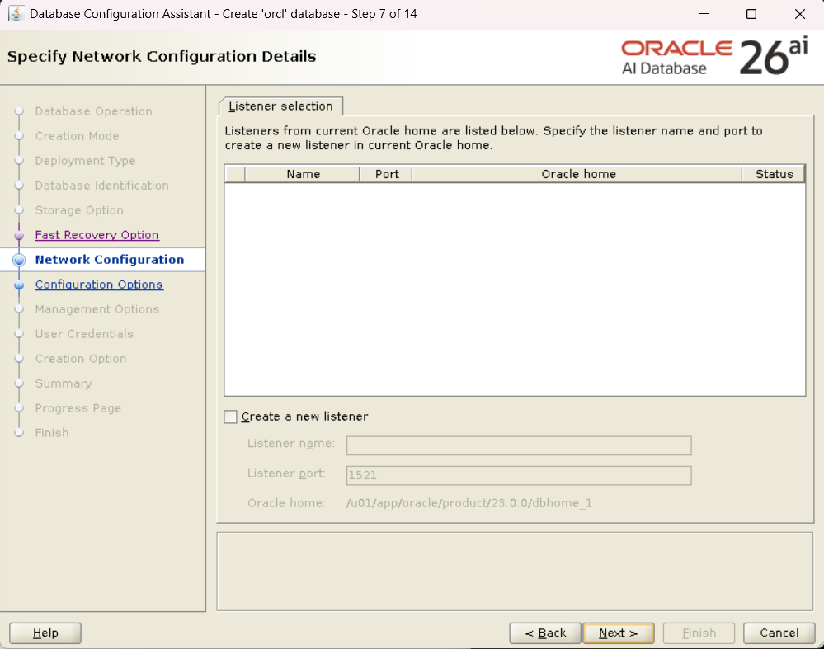Click the Status column header
The width and height of the screenshot is (824, 649).
[774, 174]
